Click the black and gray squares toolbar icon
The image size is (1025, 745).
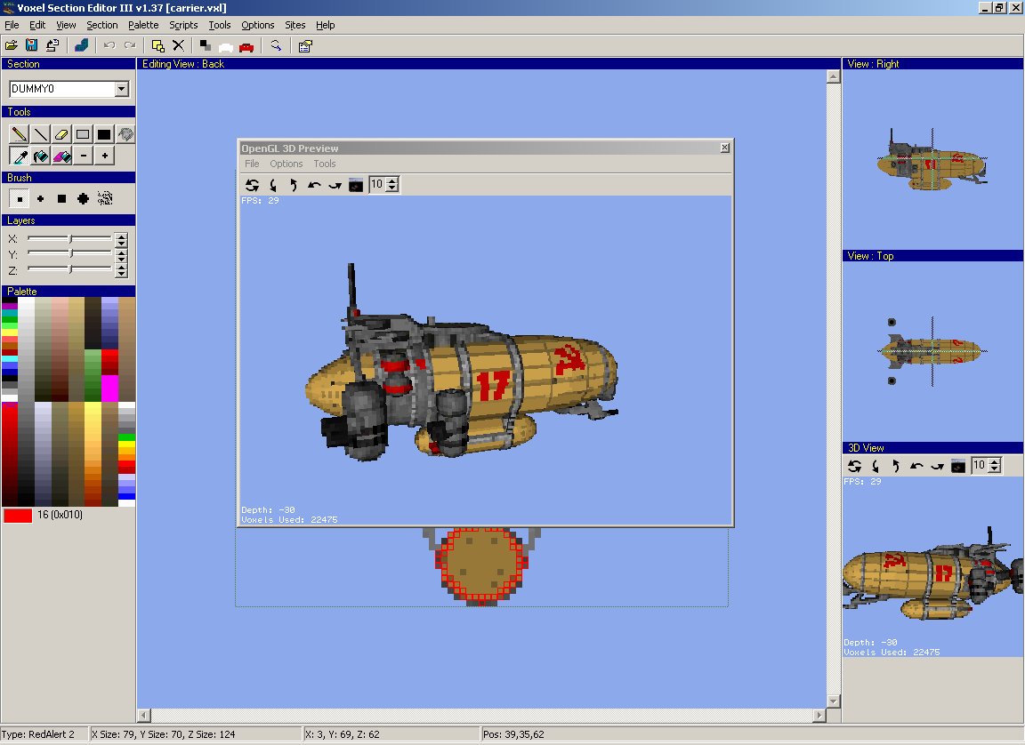(x=206, y=45)
